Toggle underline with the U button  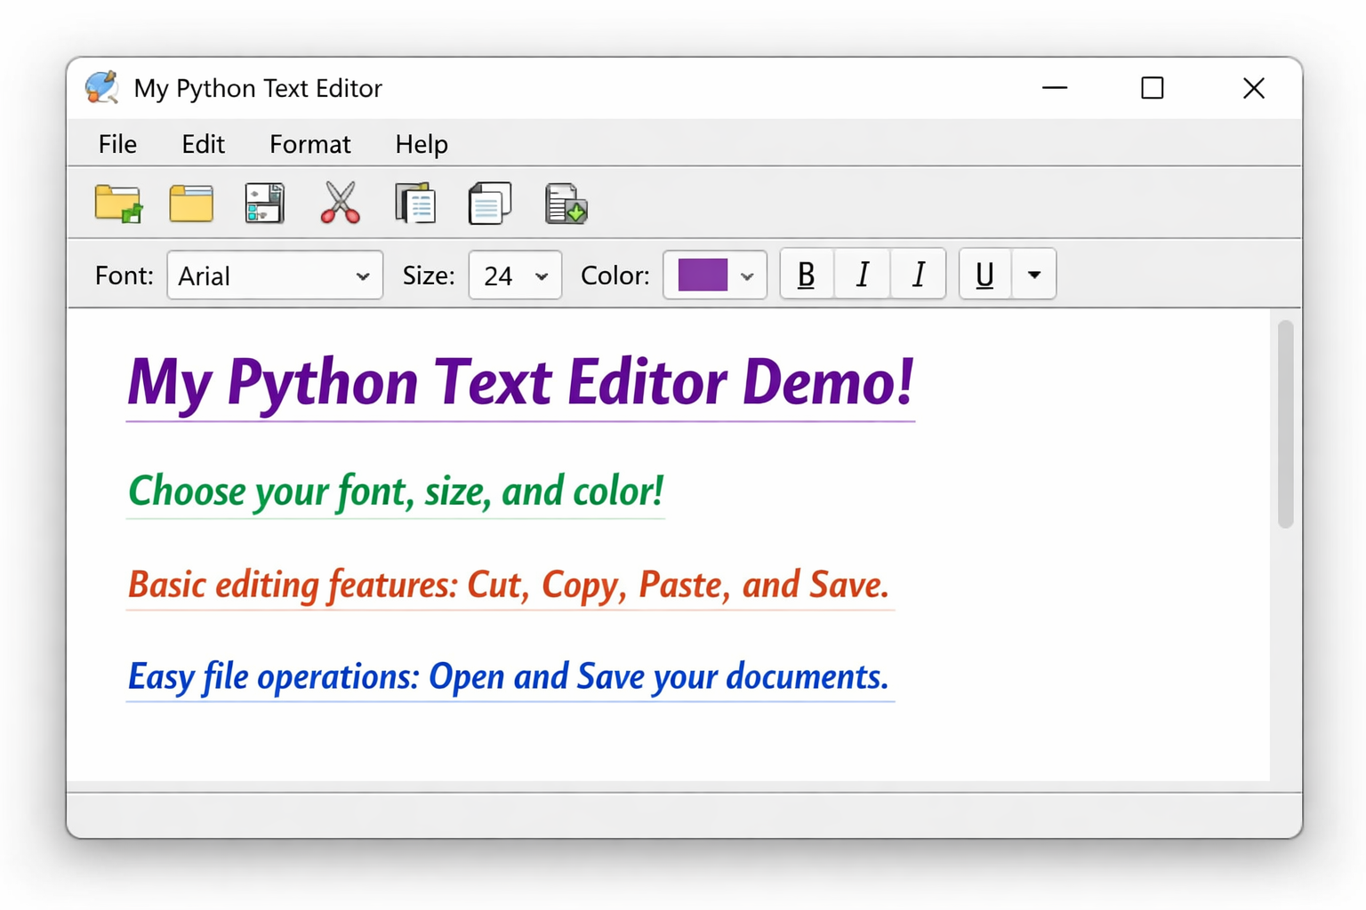pos(984,275)
